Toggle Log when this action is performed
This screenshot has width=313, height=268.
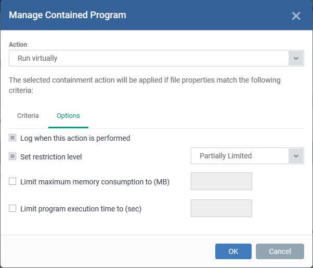tap(12, 138)
